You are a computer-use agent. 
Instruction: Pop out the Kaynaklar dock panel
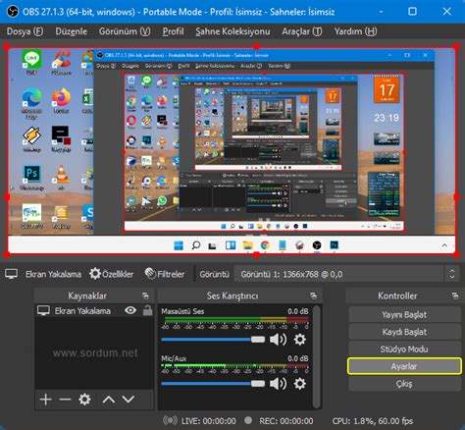click(145, 296)
